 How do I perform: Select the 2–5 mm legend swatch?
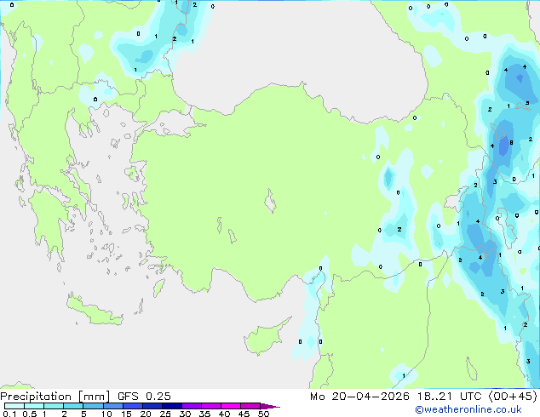73,406
